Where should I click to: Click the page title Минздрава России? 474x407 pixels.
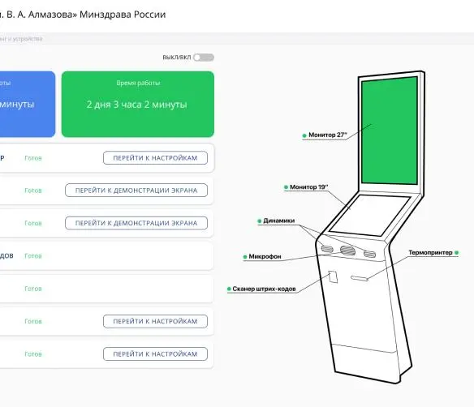tap(123, 15)
